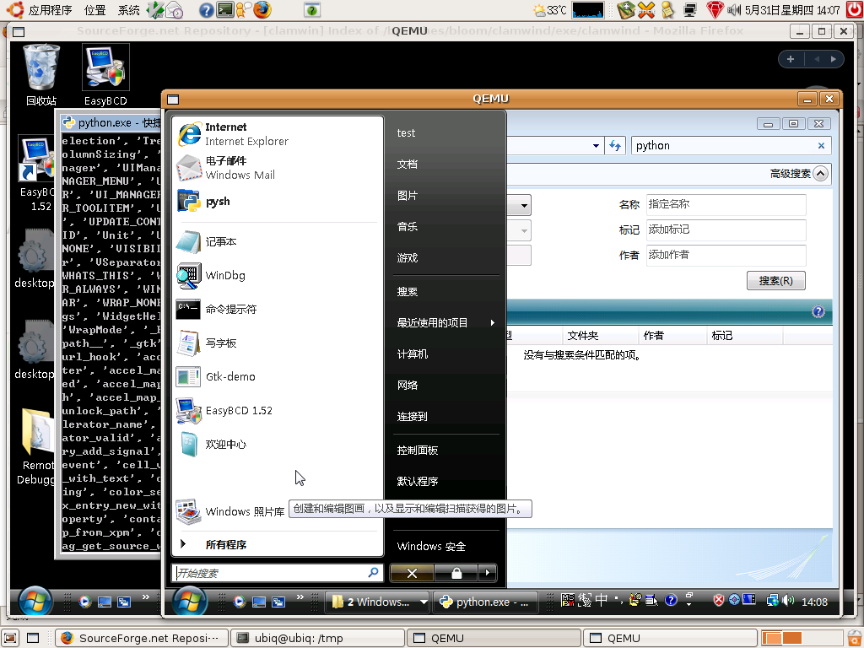
Task: Click the 开始搜索 Start search field
Action: (x=277, y=573)
